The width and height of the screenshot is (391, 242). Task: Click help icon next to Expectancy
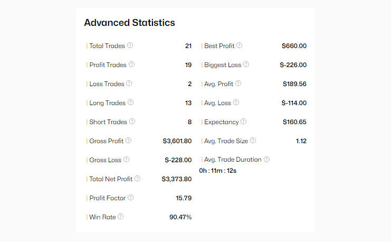click(x=244, y=122)
